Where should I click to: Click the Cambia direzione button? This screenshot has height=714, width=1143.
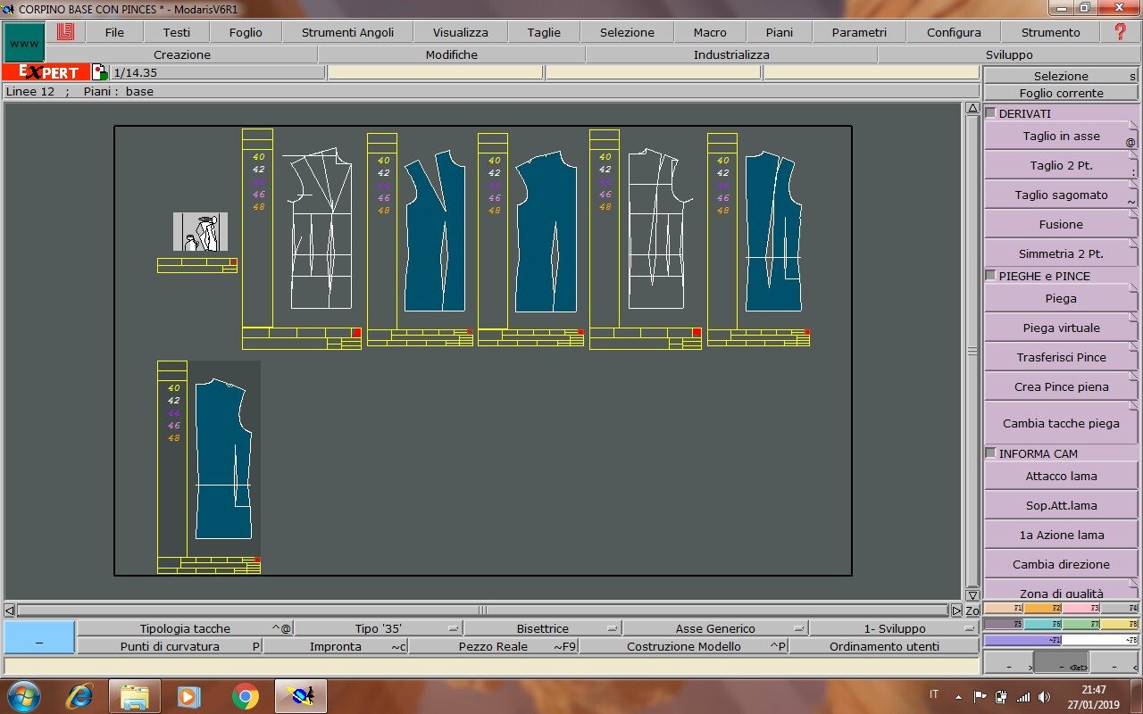tap(1061, 564)
